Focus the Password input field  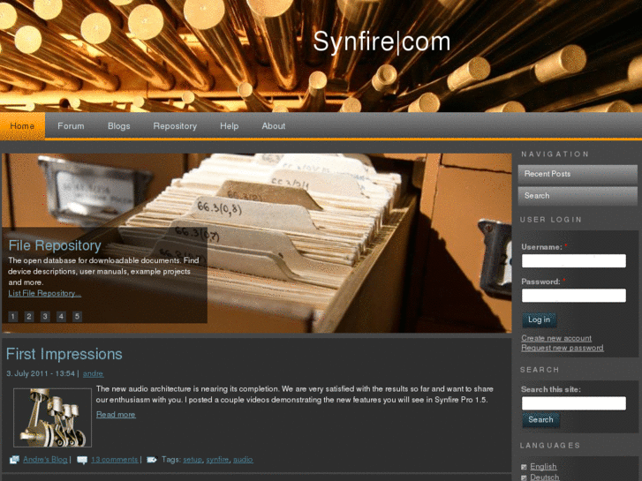pyautogui.click(x=574, y=296)
